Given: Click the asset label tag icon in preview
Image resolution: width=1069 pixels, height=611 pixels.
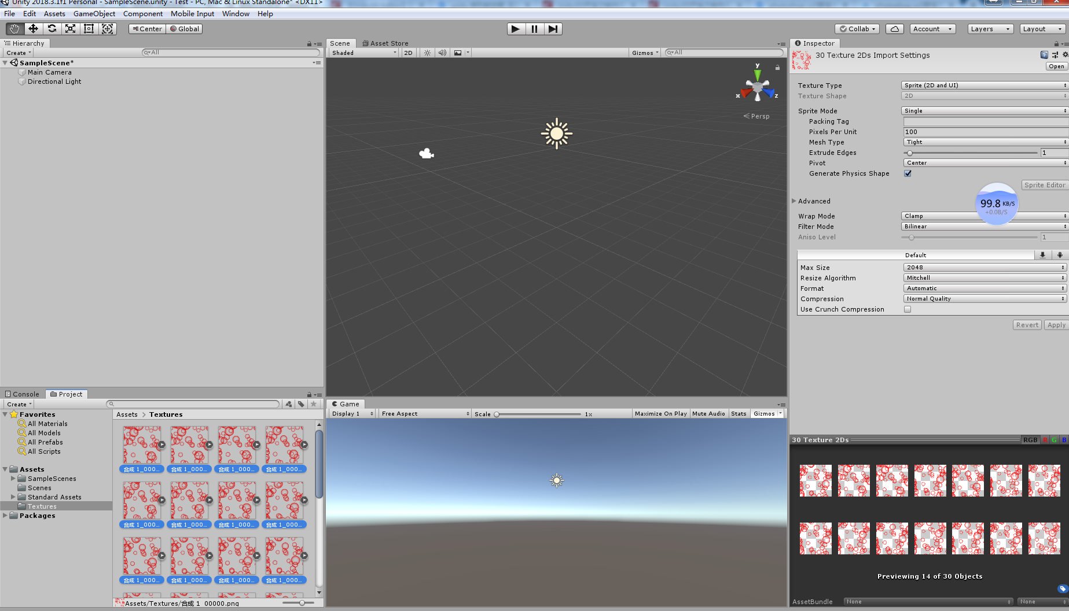Looking at the screenshot, I should coord(1063,589).
